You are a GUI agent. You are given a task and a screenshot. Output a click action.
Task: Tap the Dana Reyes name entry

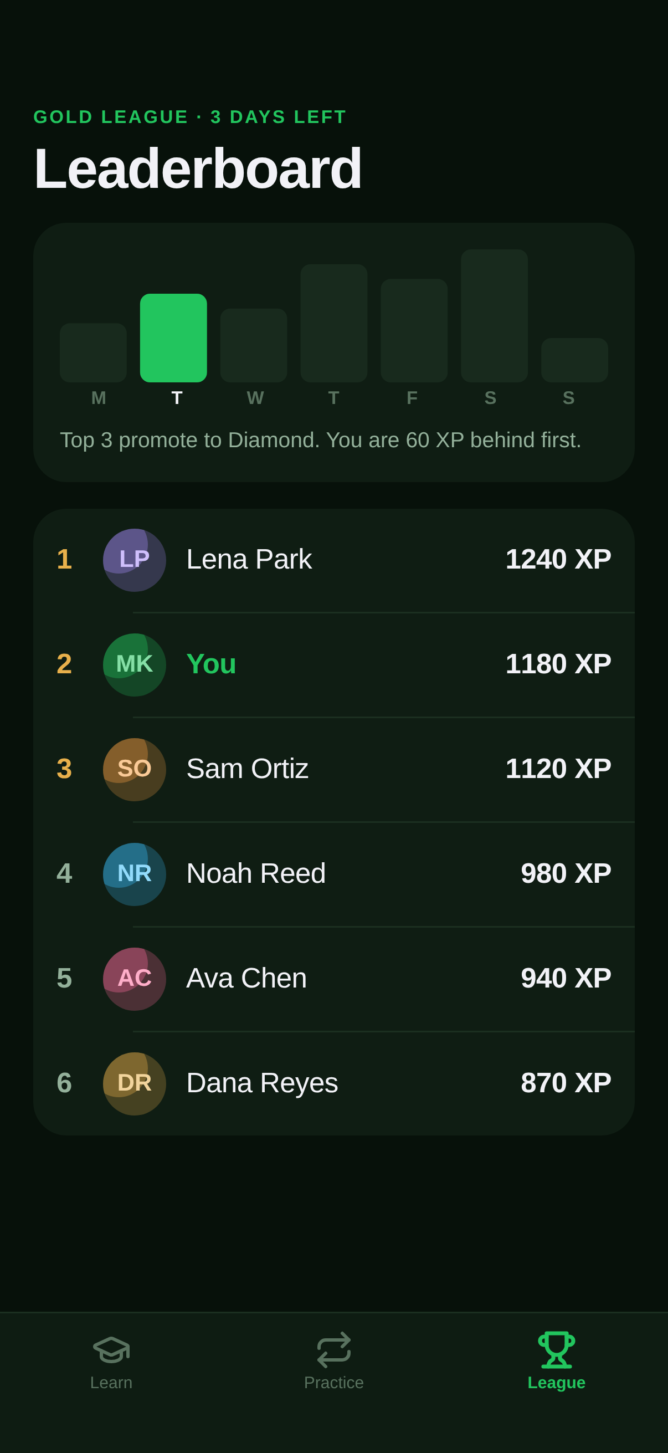(262, 1083)
